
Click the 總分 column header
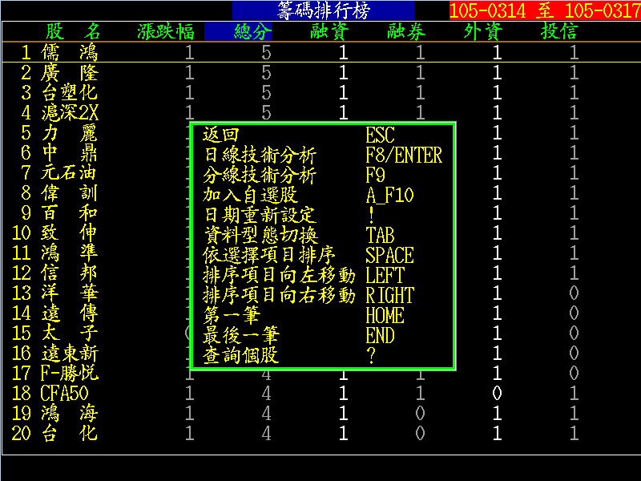point(252,31)
